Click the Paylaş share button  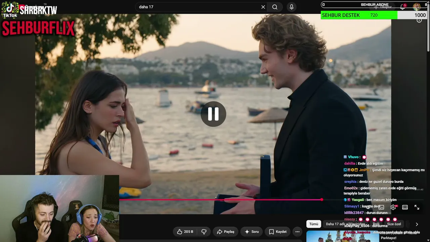(x=225, y=232)
